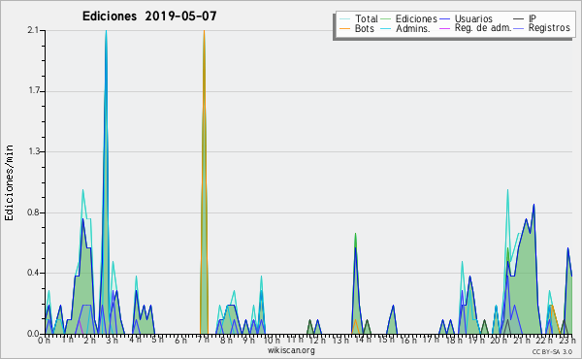The height and width of the screenshot is (359, 582).
Task: Click the '16 h' x-axis label
Action: tap(409, 340)
